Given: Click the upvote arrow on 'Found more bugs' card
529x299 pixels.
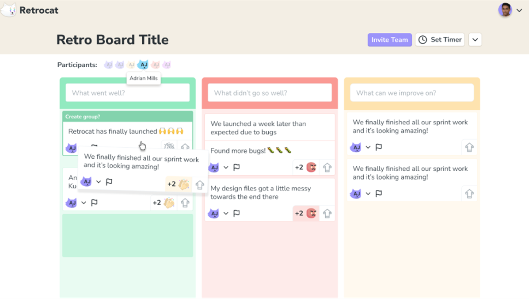Looking at the screenshot, I should tap(327, 168).
